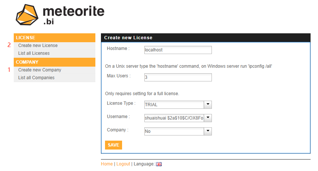Click the COMPANY section header

coord(54,62)
